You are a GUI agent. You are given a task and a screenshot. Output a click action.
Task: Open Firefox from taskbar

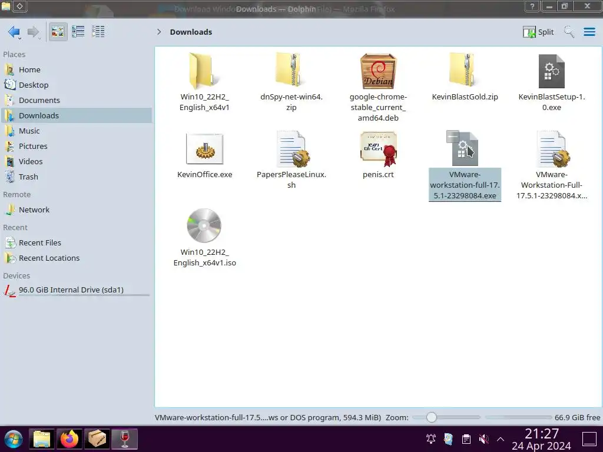pos(69,439)
